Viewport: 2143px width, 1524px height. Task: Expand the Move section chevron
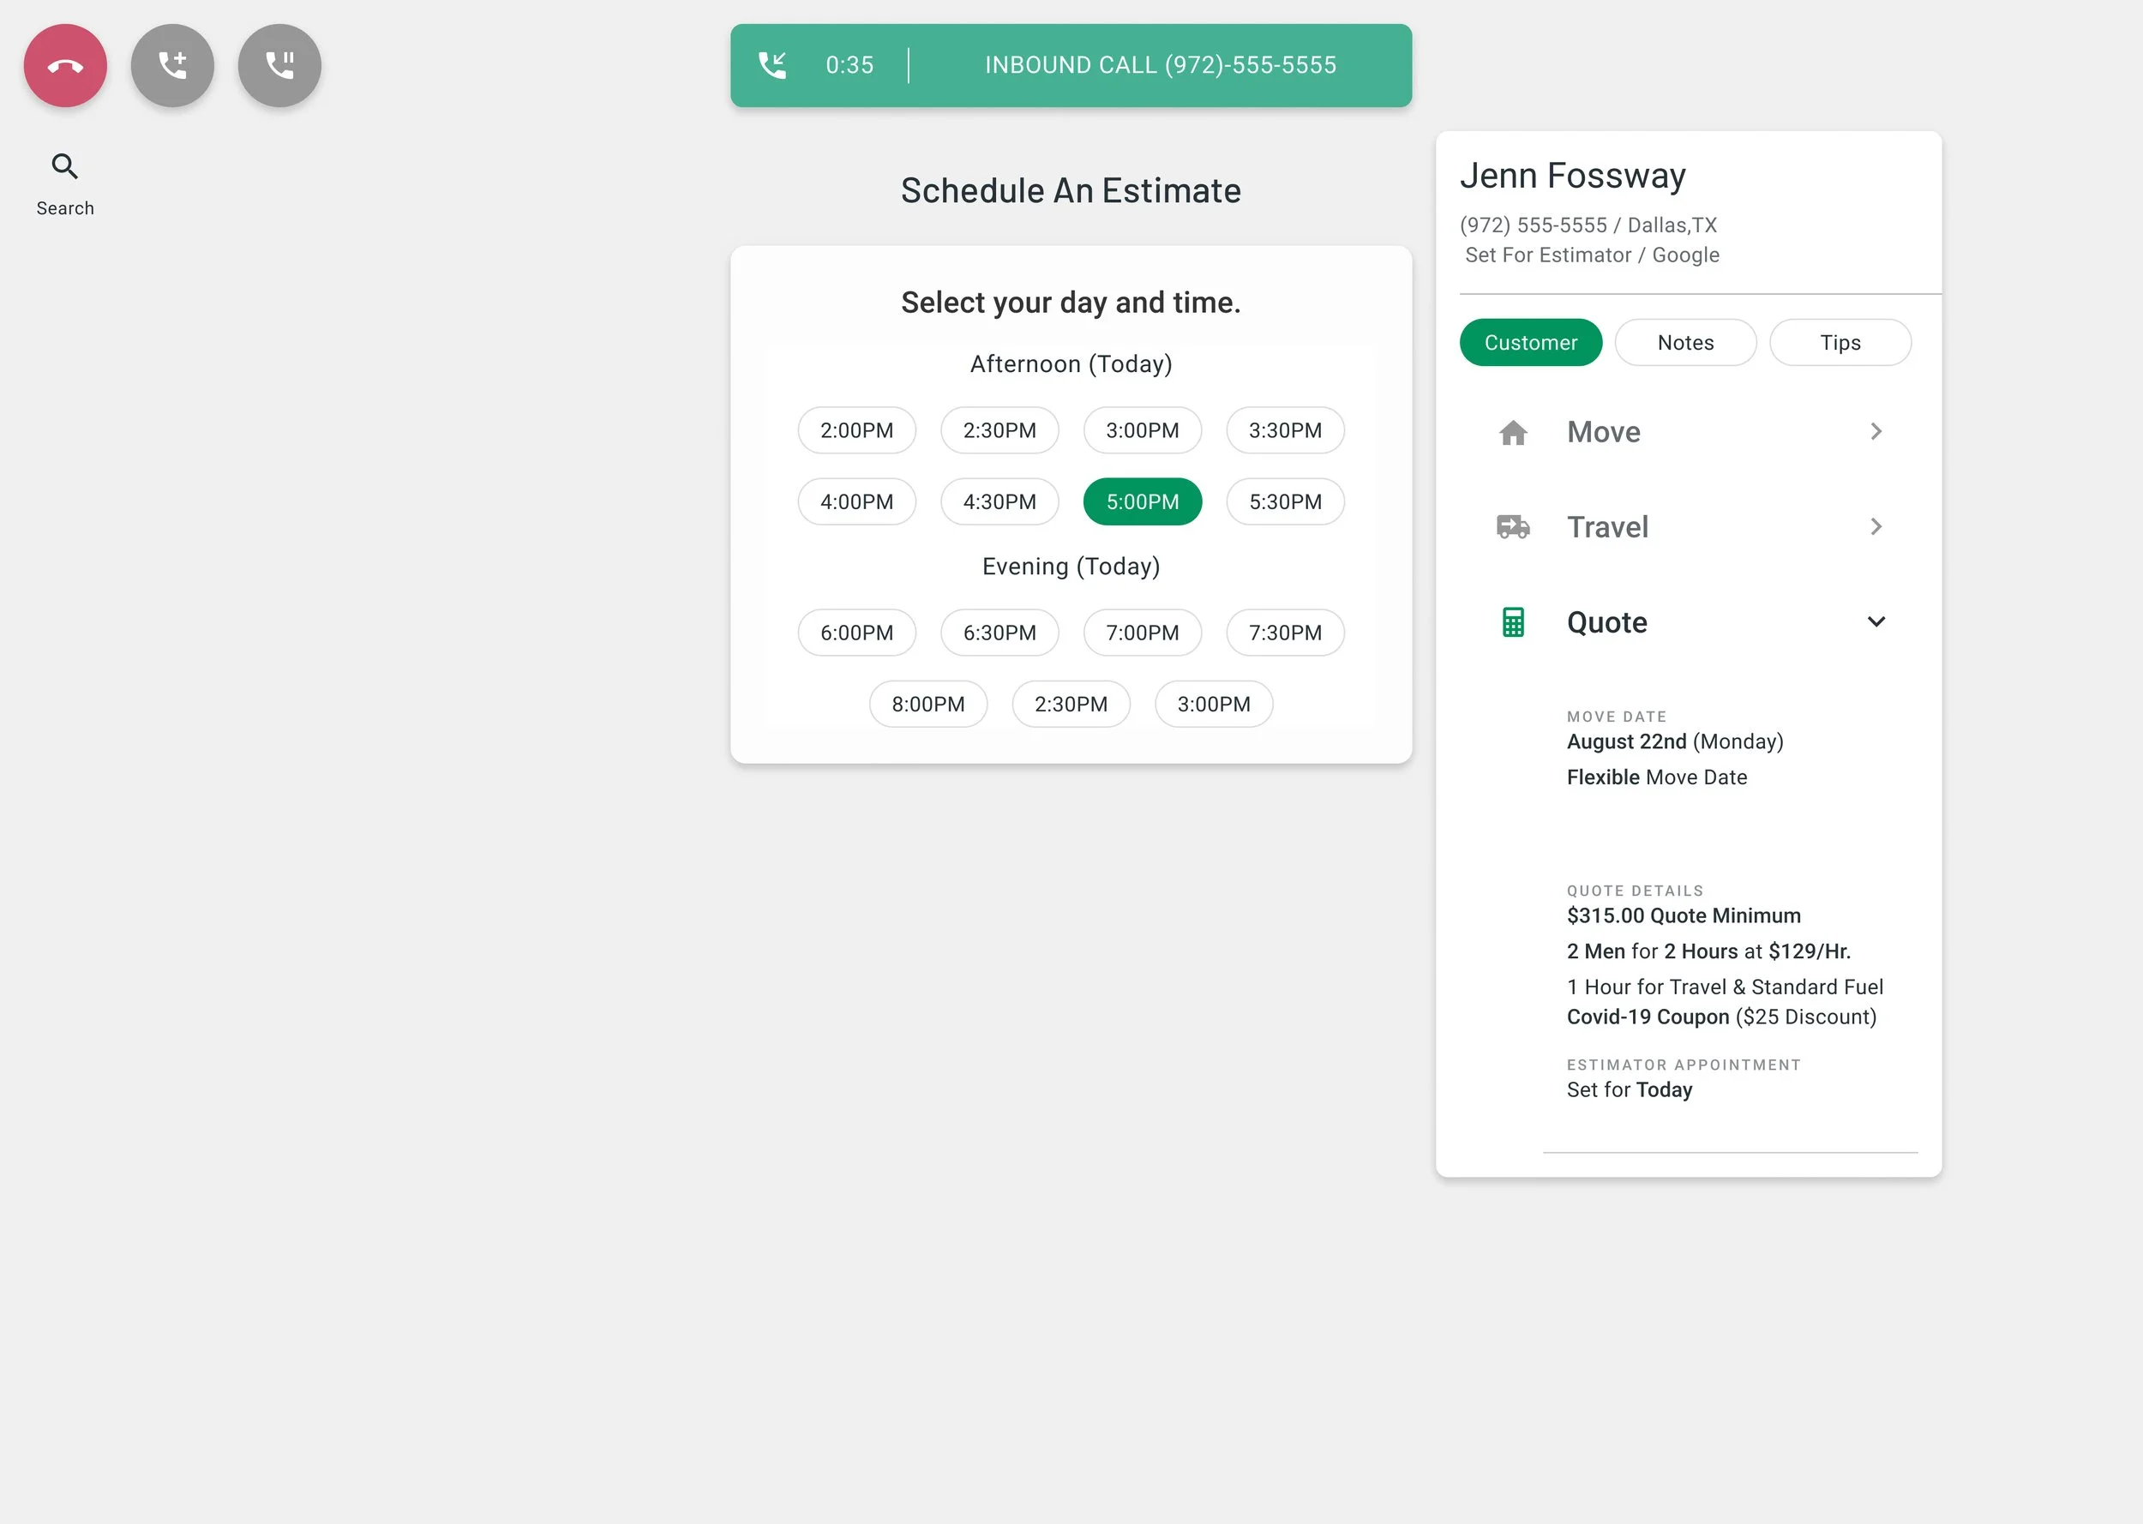pos(1876,432)
